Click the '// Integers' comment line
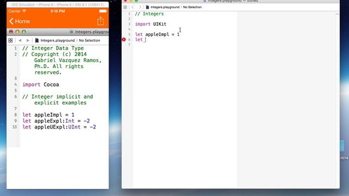 [x=149, y=14]
